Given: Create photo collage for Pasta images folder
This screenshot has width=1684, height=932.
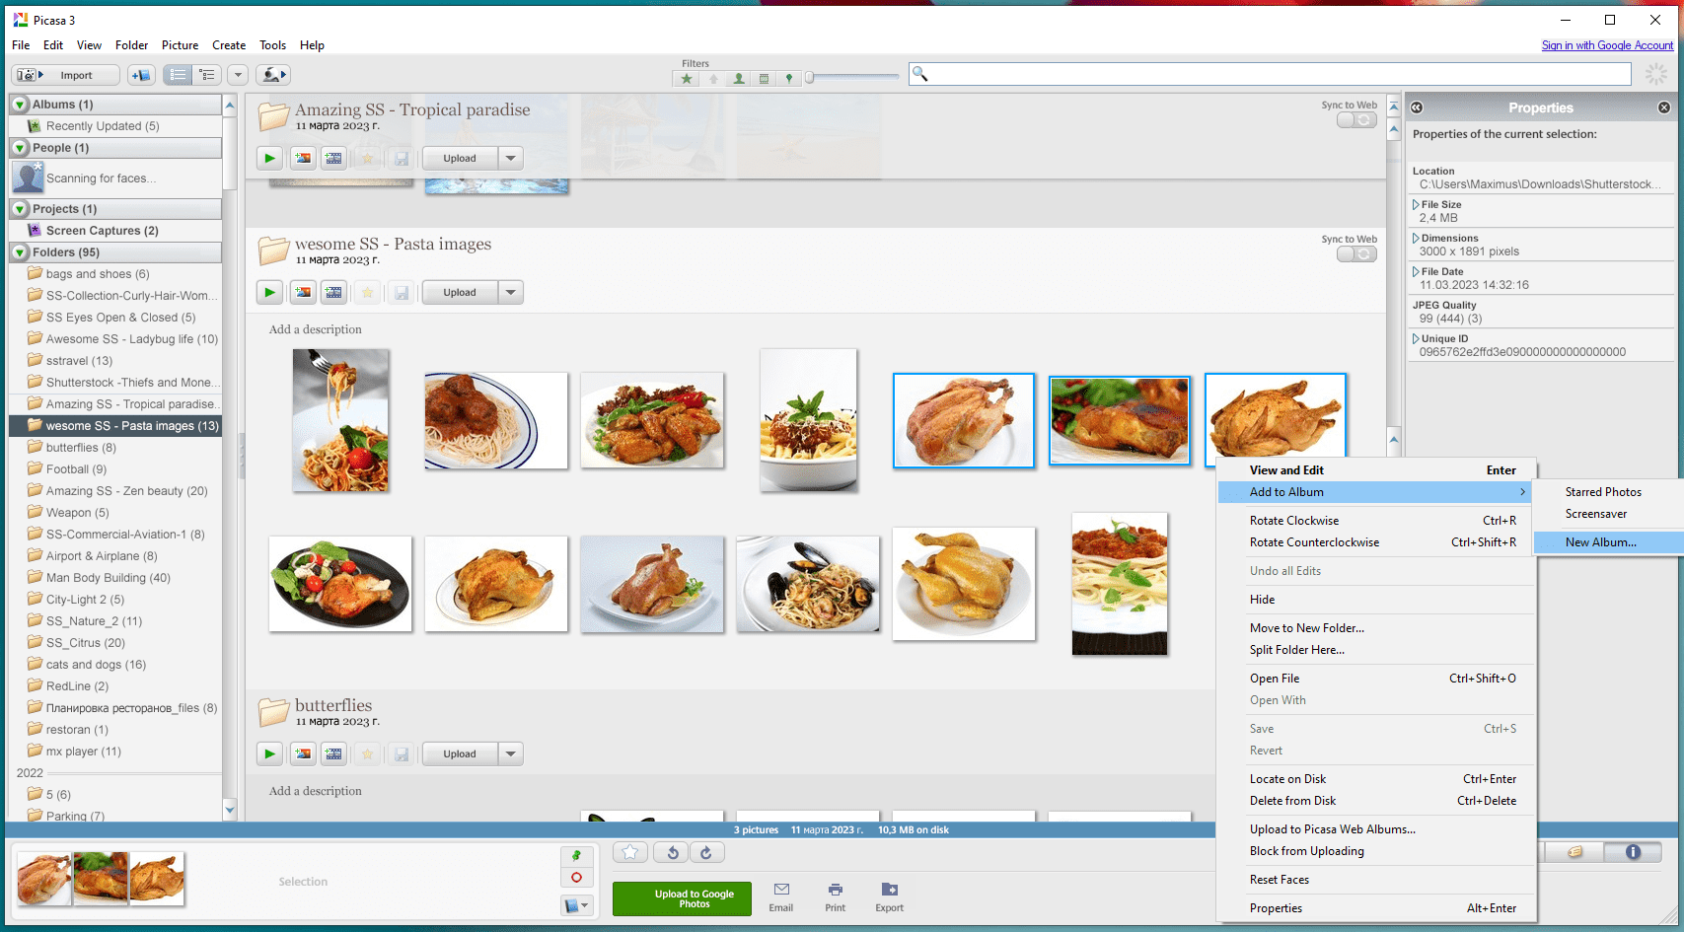Looking at the screenshot, I should 303,292.
